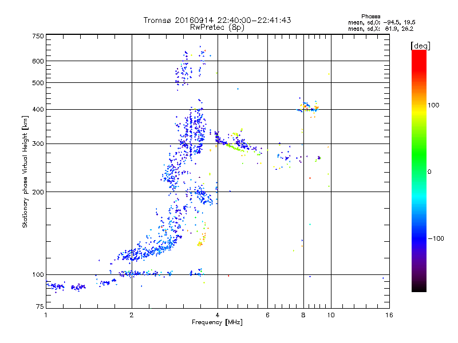Click the y-axis tick label '500'
458x343 pixels.
tap(38, 83)
